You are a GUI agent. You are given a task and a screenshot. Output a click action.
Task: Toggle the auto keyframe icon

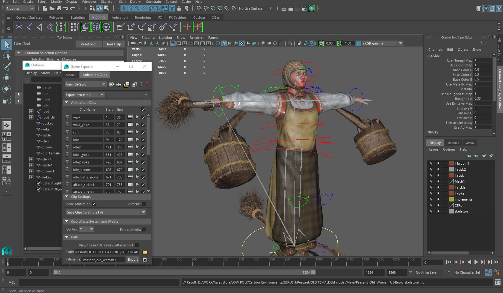tap(488, 272)
